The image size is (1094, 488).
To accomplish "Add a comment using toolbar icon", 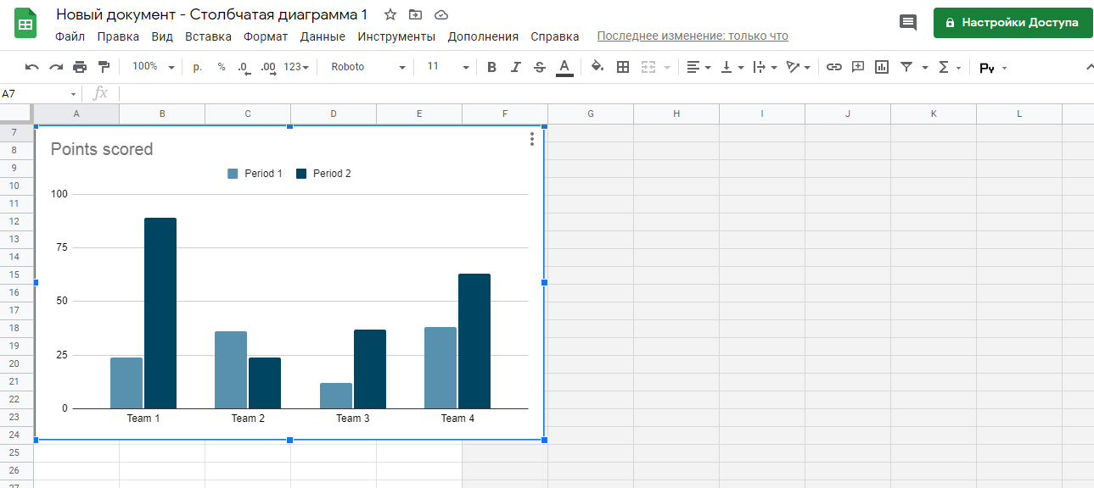I will click(858, 67).
